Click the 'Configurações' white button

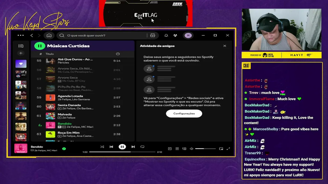coord(184,113)
